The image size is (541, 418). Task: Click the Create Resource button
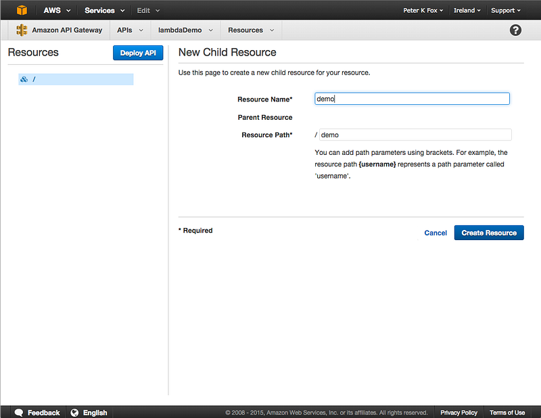[x=489, y=233]
